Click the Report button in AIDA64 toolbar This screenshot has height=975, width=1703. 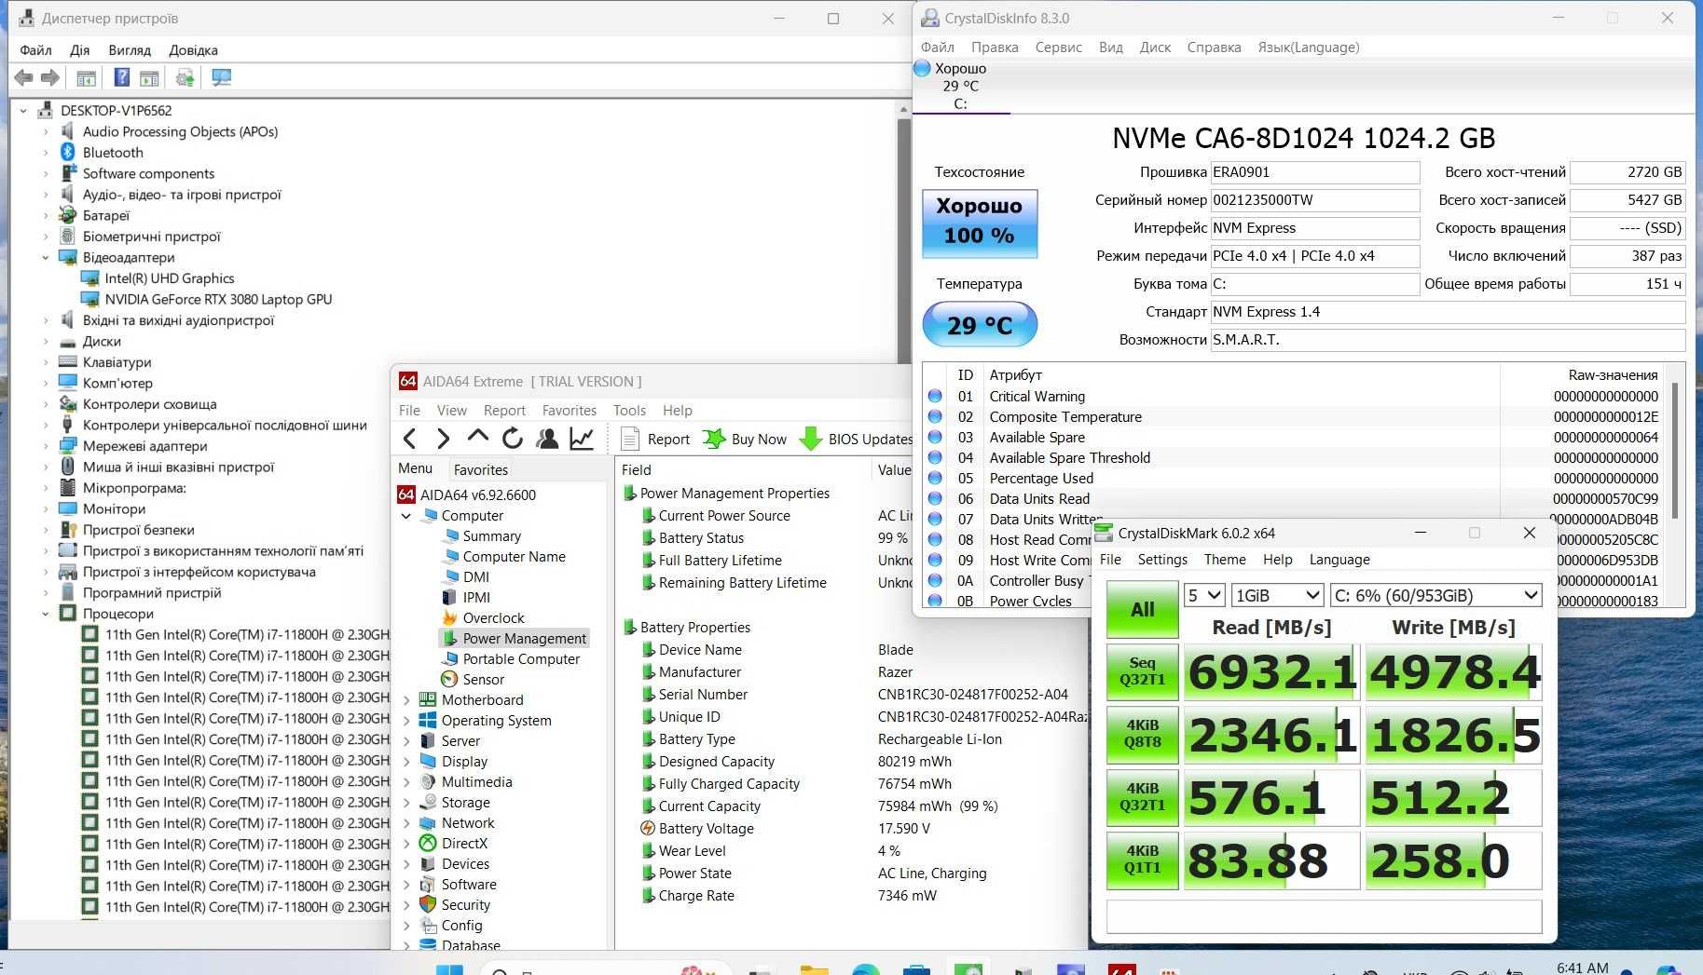pyautogui.click(x=655, y=439)
